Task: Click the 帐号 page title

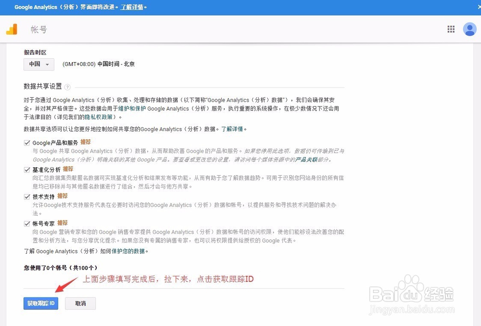Action: tap(38, 29)
